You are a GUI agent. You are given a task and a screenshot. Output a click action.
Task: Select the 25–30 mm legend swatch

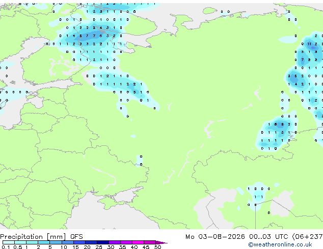pyautogui.click(x=102, y=242)
